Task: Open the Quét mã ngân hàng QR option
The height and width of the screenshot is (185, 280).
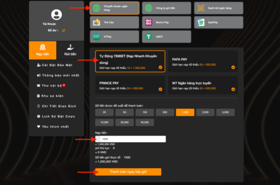Action: click(218, 8)
